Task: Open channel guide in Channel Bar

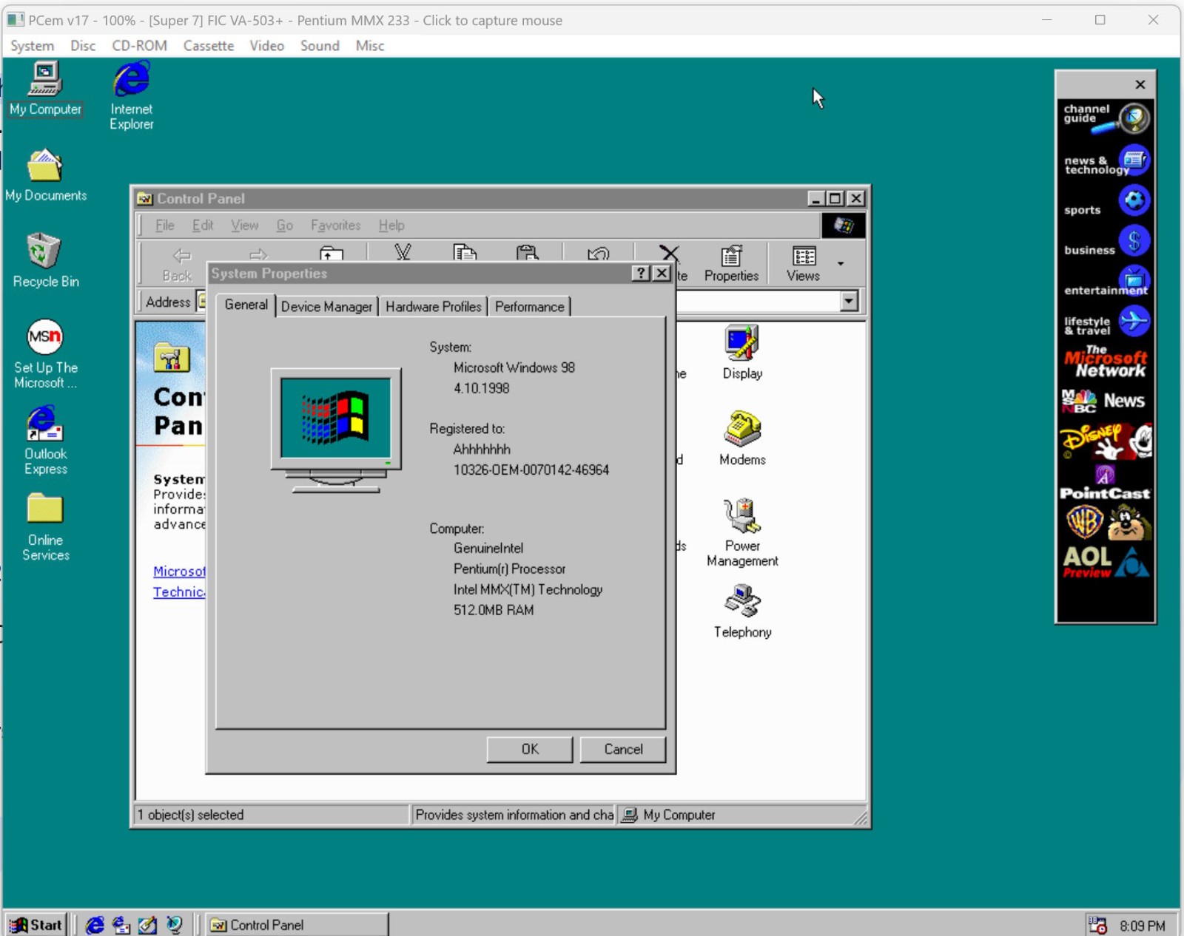Action: click(1106, 118)
